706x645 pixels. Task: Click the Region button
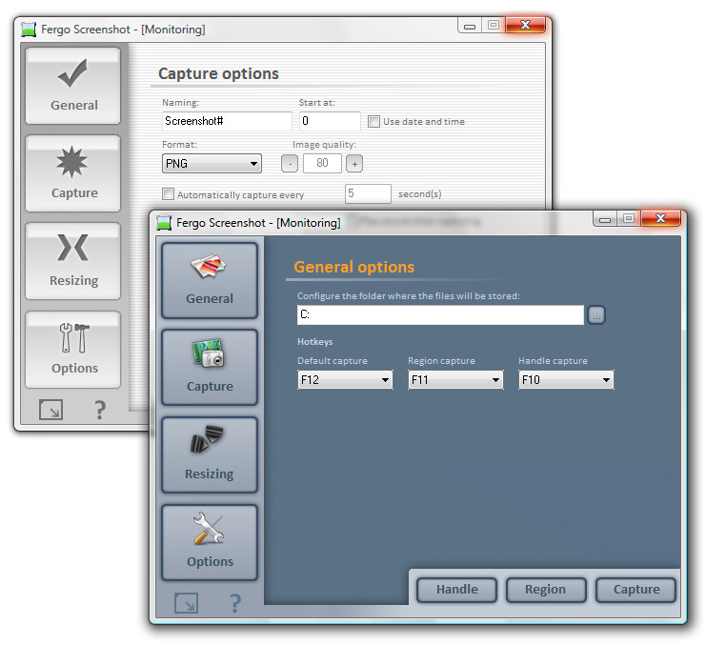[x=546, y=590]
